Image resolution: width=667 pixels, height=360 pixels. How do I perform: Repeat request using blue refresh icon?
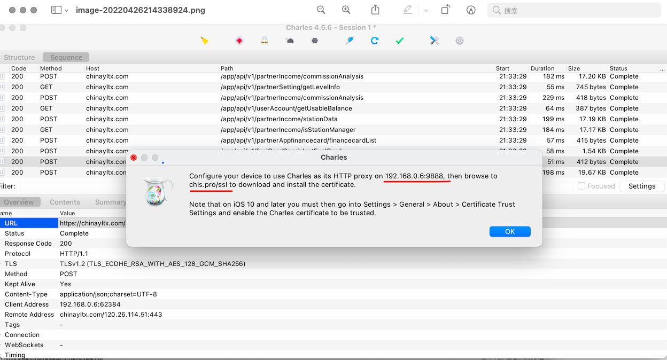pos(375,41)
